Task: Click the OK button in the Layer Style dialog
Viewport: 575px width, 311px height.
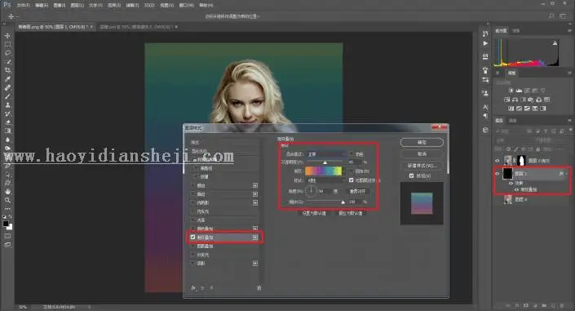Action: [422, 142]
